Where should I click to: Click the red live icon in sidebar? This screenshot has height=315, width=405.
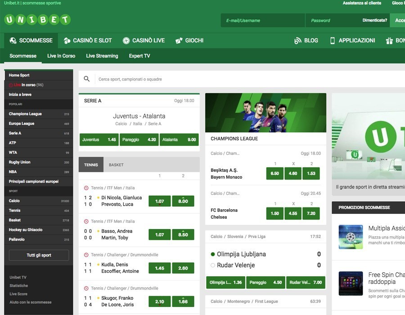[11, 85]
